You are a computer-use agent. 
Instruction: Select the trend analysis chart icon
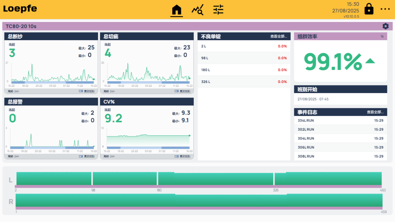[197, 10]
